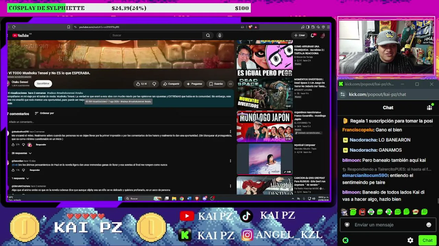This screenshot has width=439, height=246.
Task: Open the browser sidebar panel icon
Action: point(308,27)
